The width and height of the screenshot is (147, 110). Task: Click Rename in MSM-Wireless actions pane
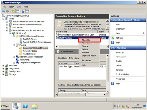(x=119, y=70)
